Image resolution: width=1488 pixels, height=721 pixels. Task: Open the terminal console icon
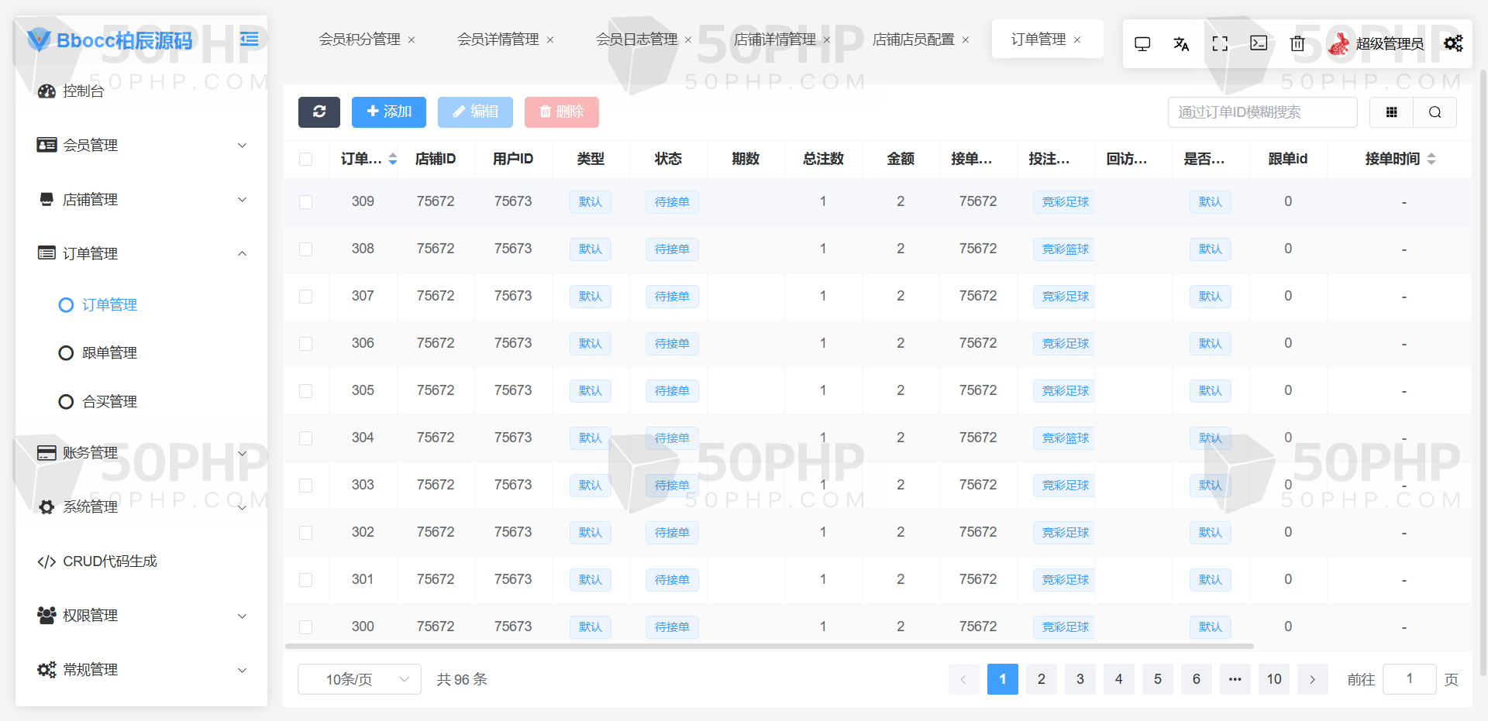coord(1259,43)
